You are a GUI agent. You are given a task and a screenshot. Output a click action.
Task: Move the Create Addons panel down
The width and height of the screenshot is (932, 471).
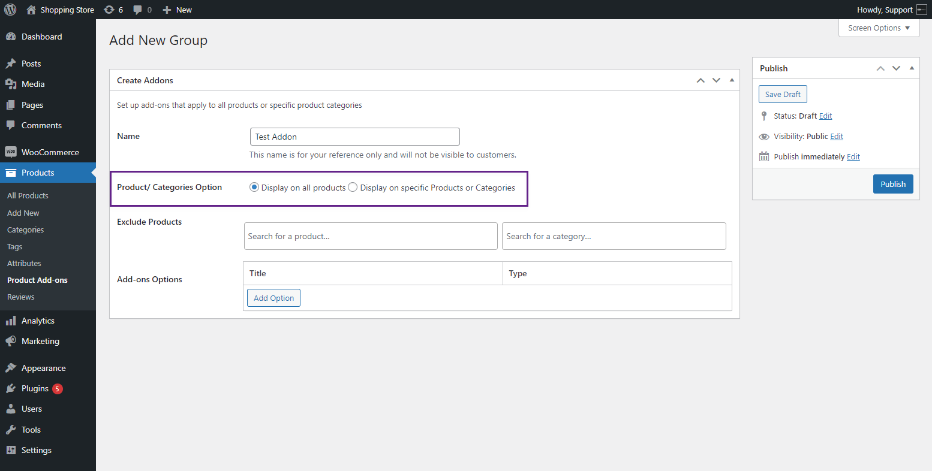pos(716,80)
